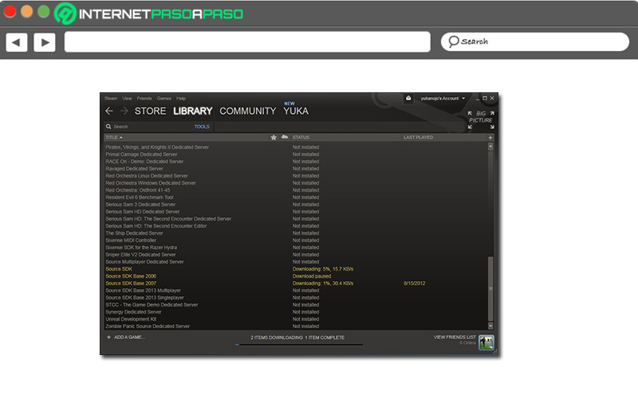Open the Help menu
Screen dimensions: 638x398
point(181,98)
